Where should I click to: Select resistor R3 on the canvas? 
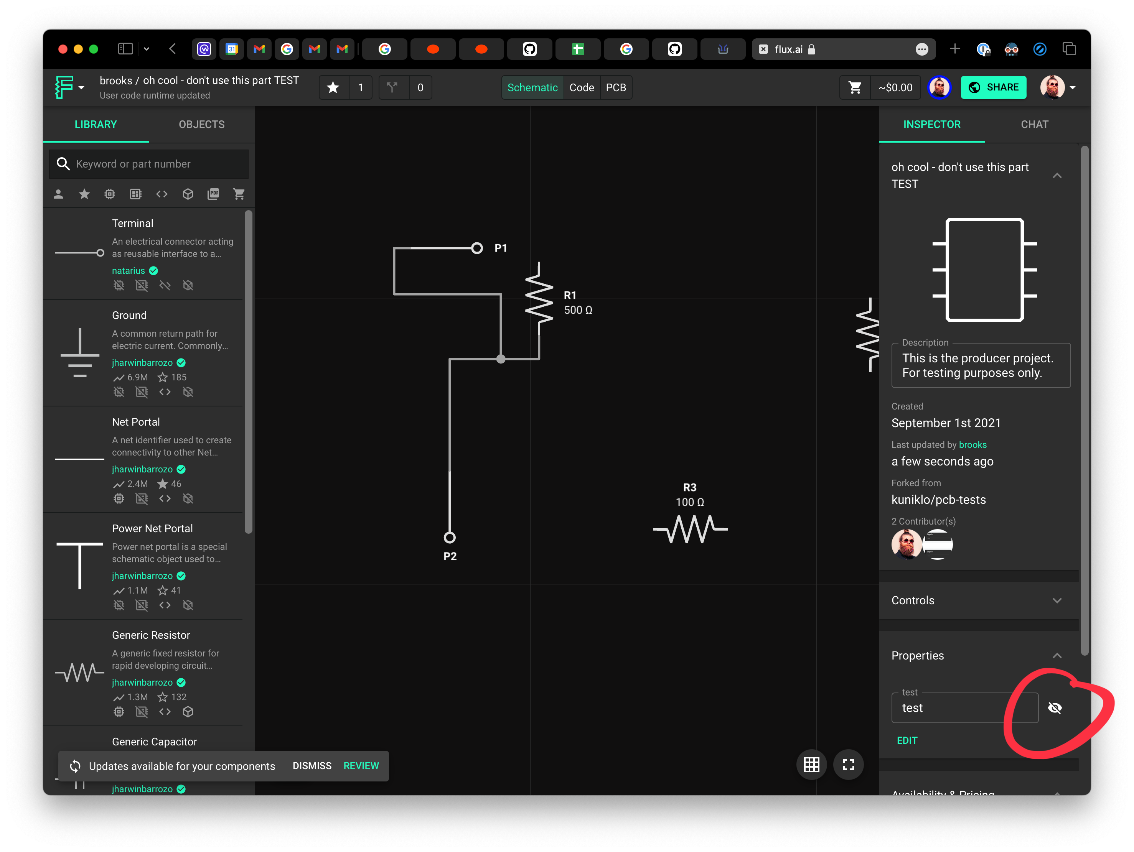tap(691, 529)
